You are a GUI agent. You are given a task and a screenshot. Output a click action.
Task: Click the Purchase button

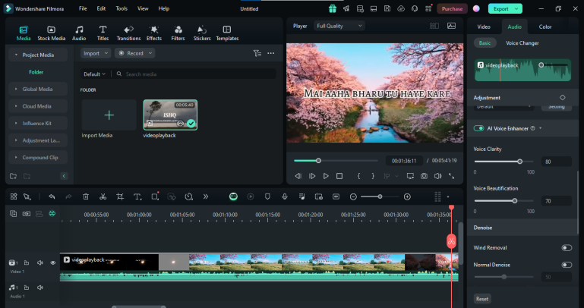(x=452, y=8)
